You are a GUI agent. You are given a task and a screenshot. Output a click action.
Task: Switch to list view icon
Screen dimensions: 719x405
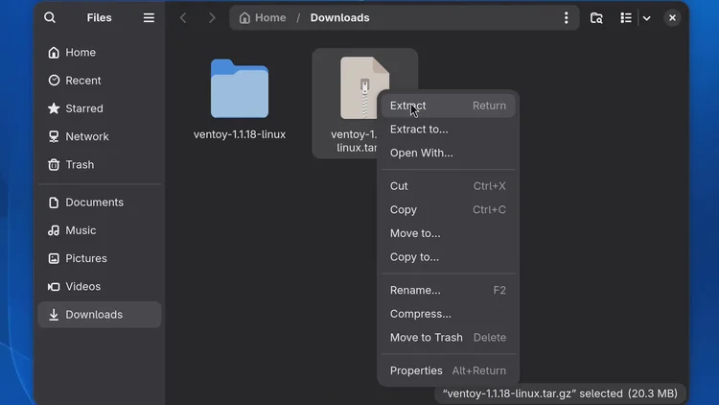pos(625,18)
